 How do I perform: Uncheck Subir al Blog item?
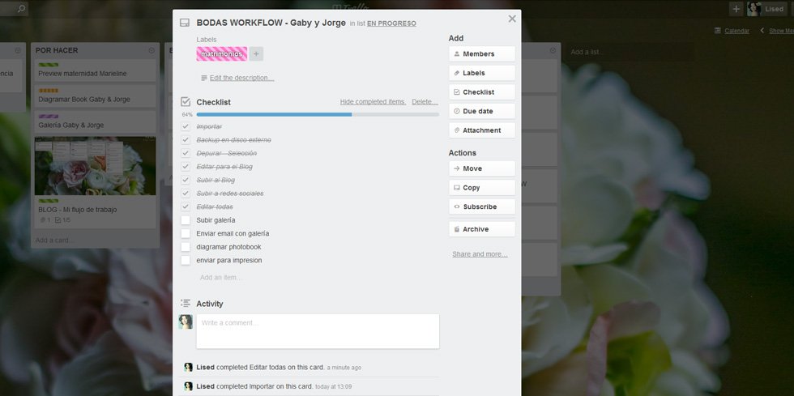[x=186, y=181]
